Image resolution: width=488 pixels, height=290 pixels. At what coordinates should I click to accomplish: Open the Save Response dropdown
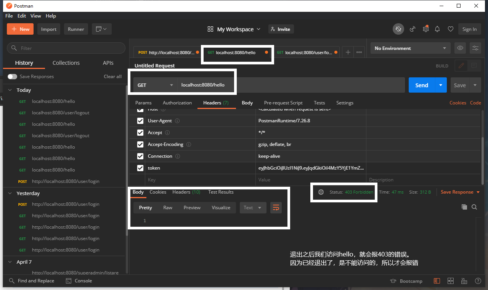tap(460, 192)
